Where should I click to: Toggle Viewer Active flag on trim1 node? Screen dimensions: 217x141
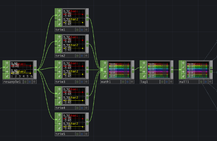pyautogui.click(x=59, y=11)
